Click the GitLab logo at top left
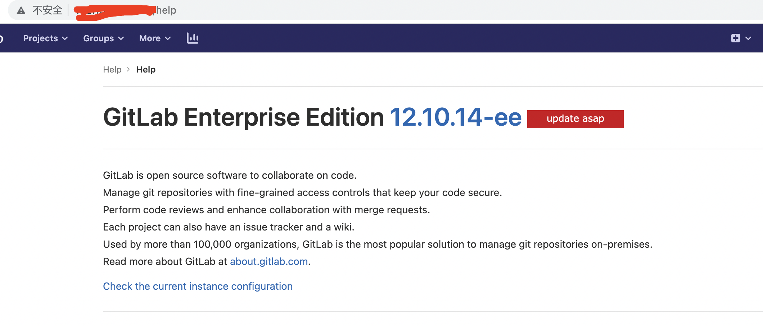763x326 pixels. (2, 38)
